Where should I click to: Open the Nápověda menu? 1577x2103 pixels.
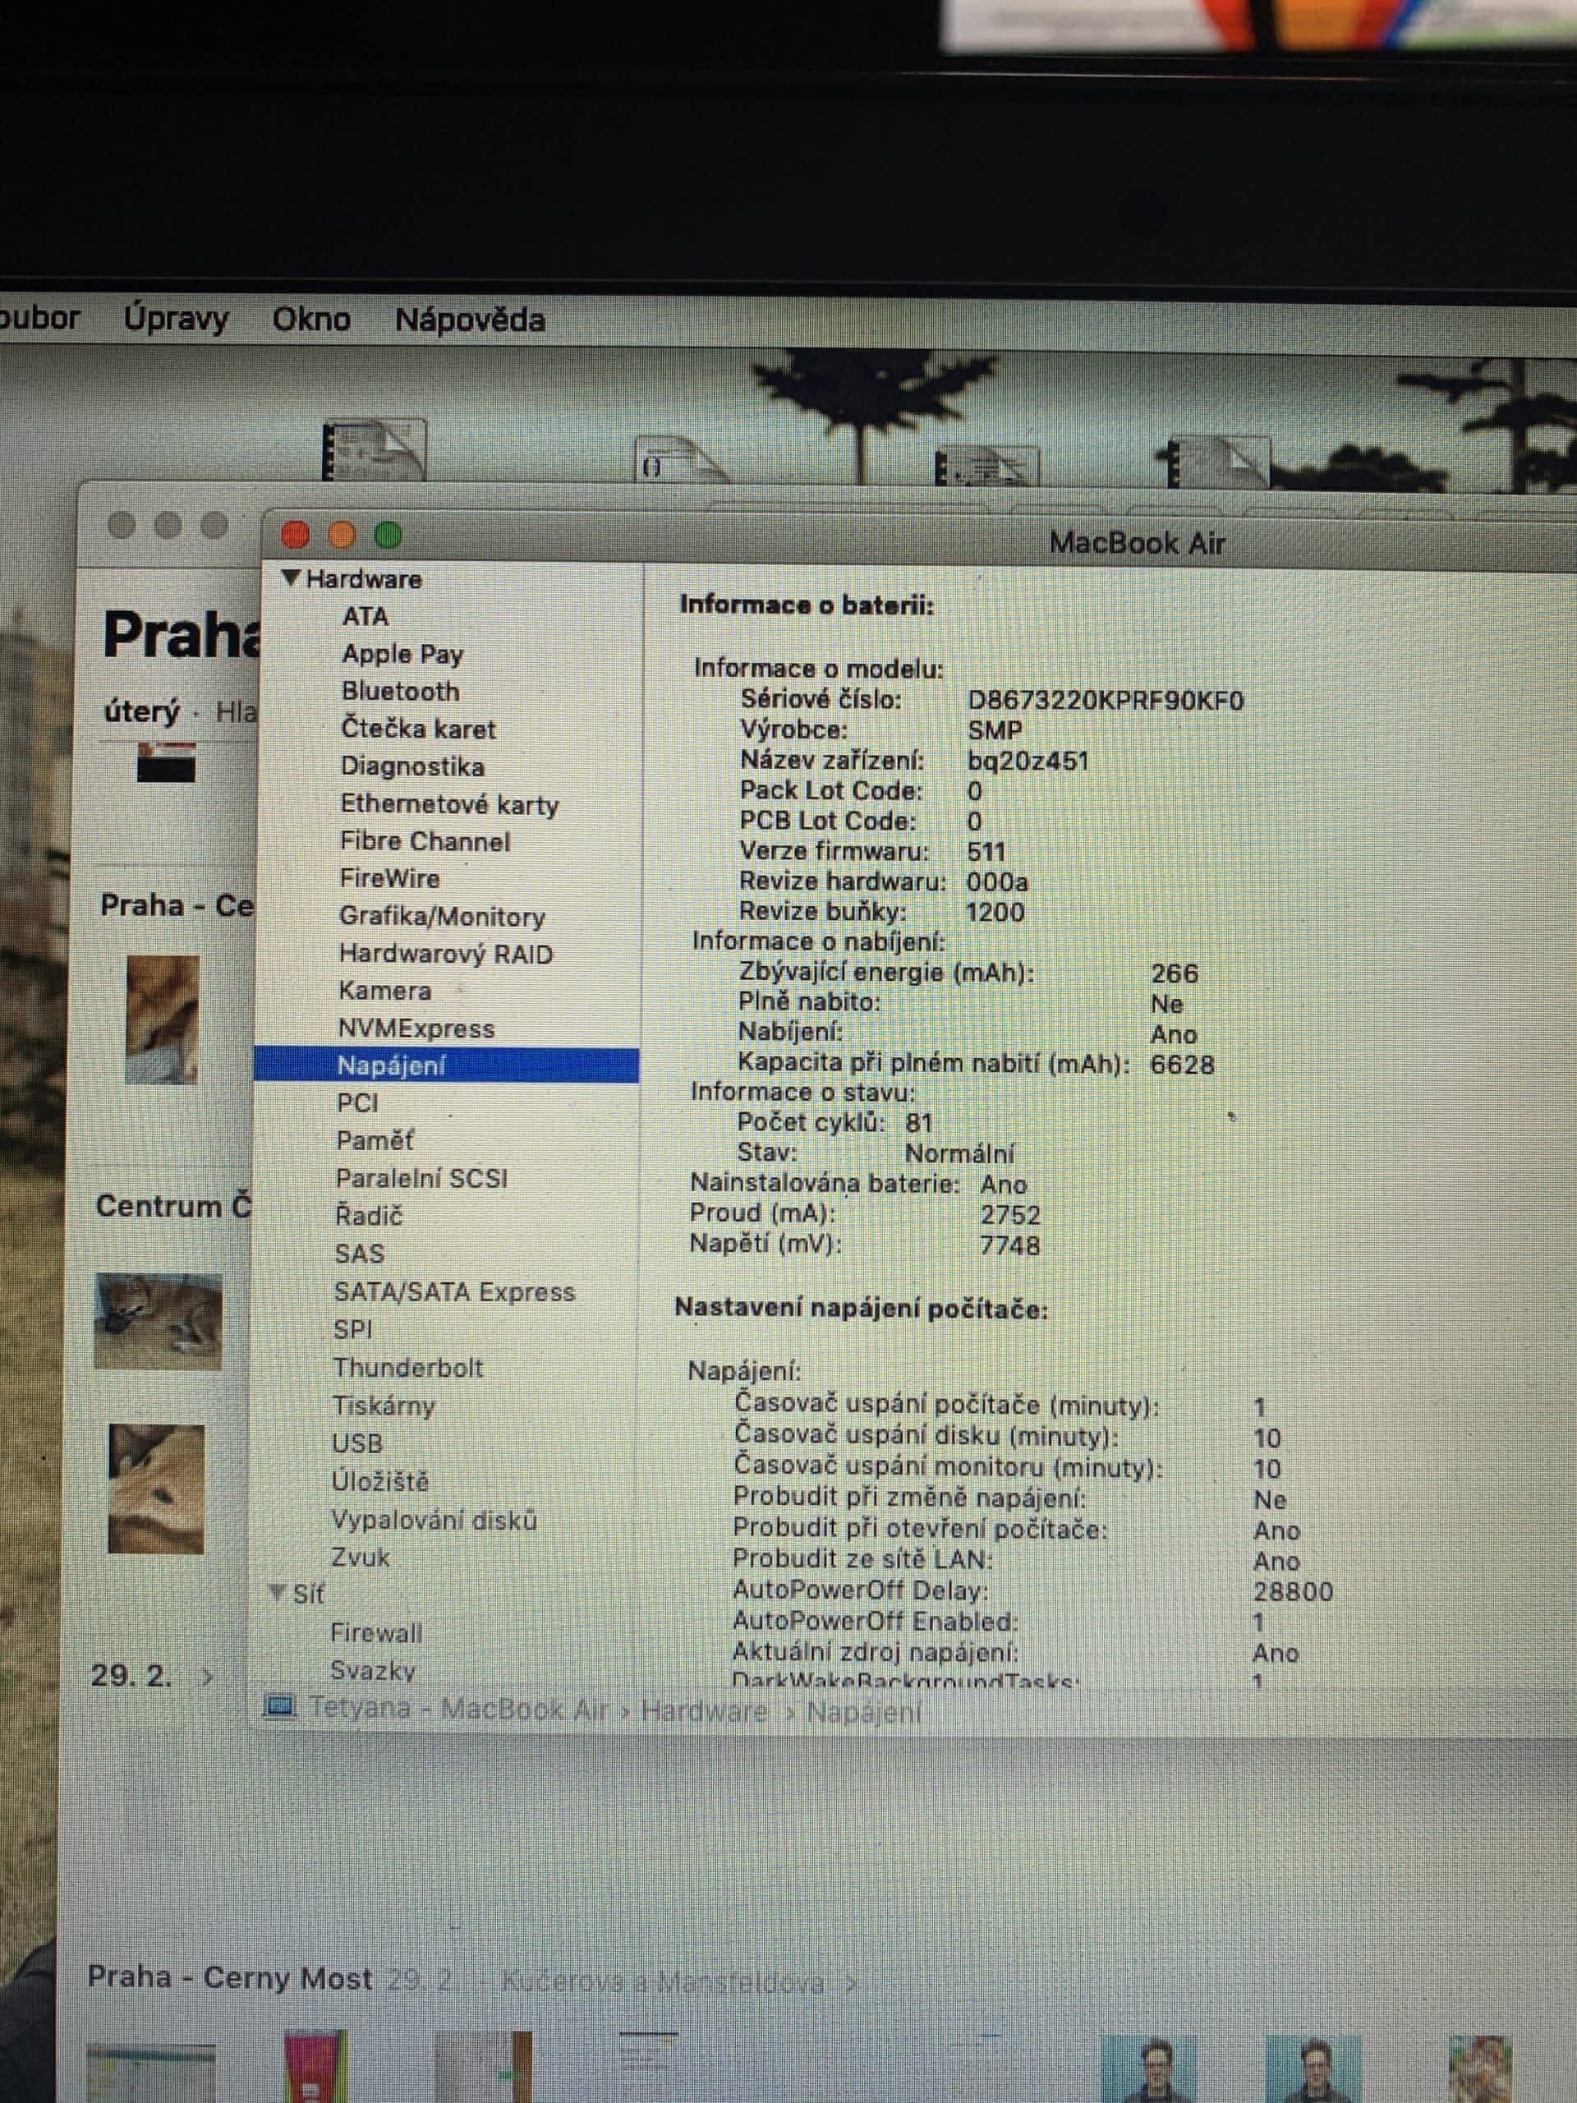point(470,320)
